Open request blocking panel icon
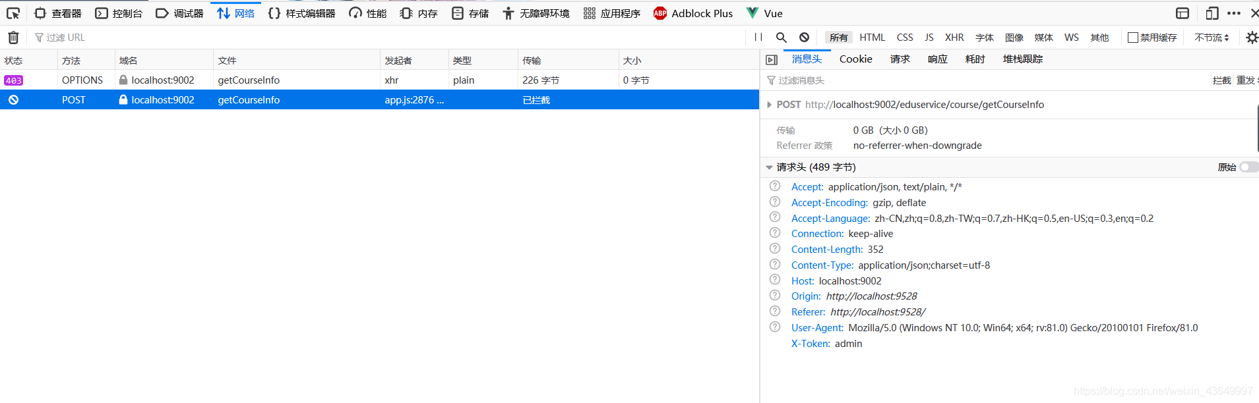 [x=804, y=38]
